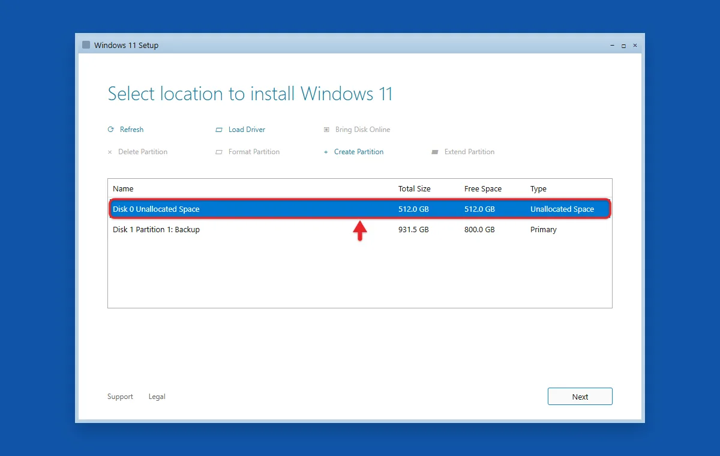Click the Bring Disk Online label
Viewport: 720px width, 456px height.
coord(363,130)
